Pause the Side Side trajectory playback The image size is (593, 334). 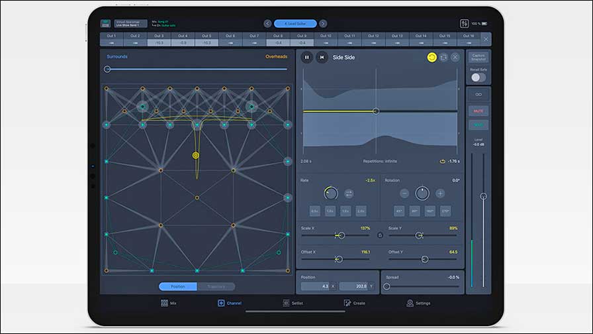pyautogui.click(x=306, y=57)
